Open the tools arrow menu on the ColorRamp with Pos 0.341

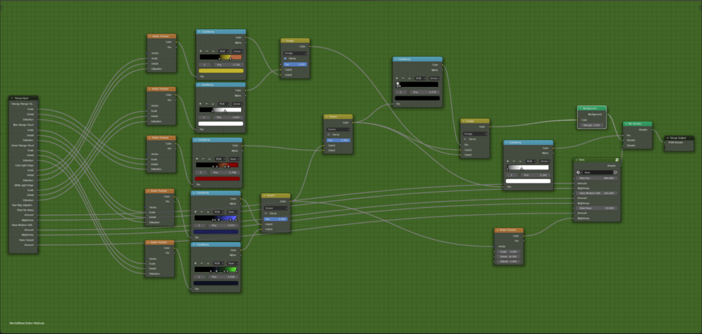click(x=520, y=161)
